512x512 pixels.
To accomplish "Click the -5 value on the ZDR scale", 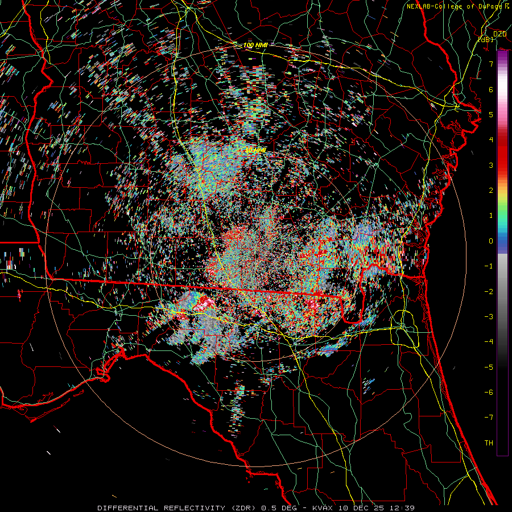I will [x=489, y=367].
